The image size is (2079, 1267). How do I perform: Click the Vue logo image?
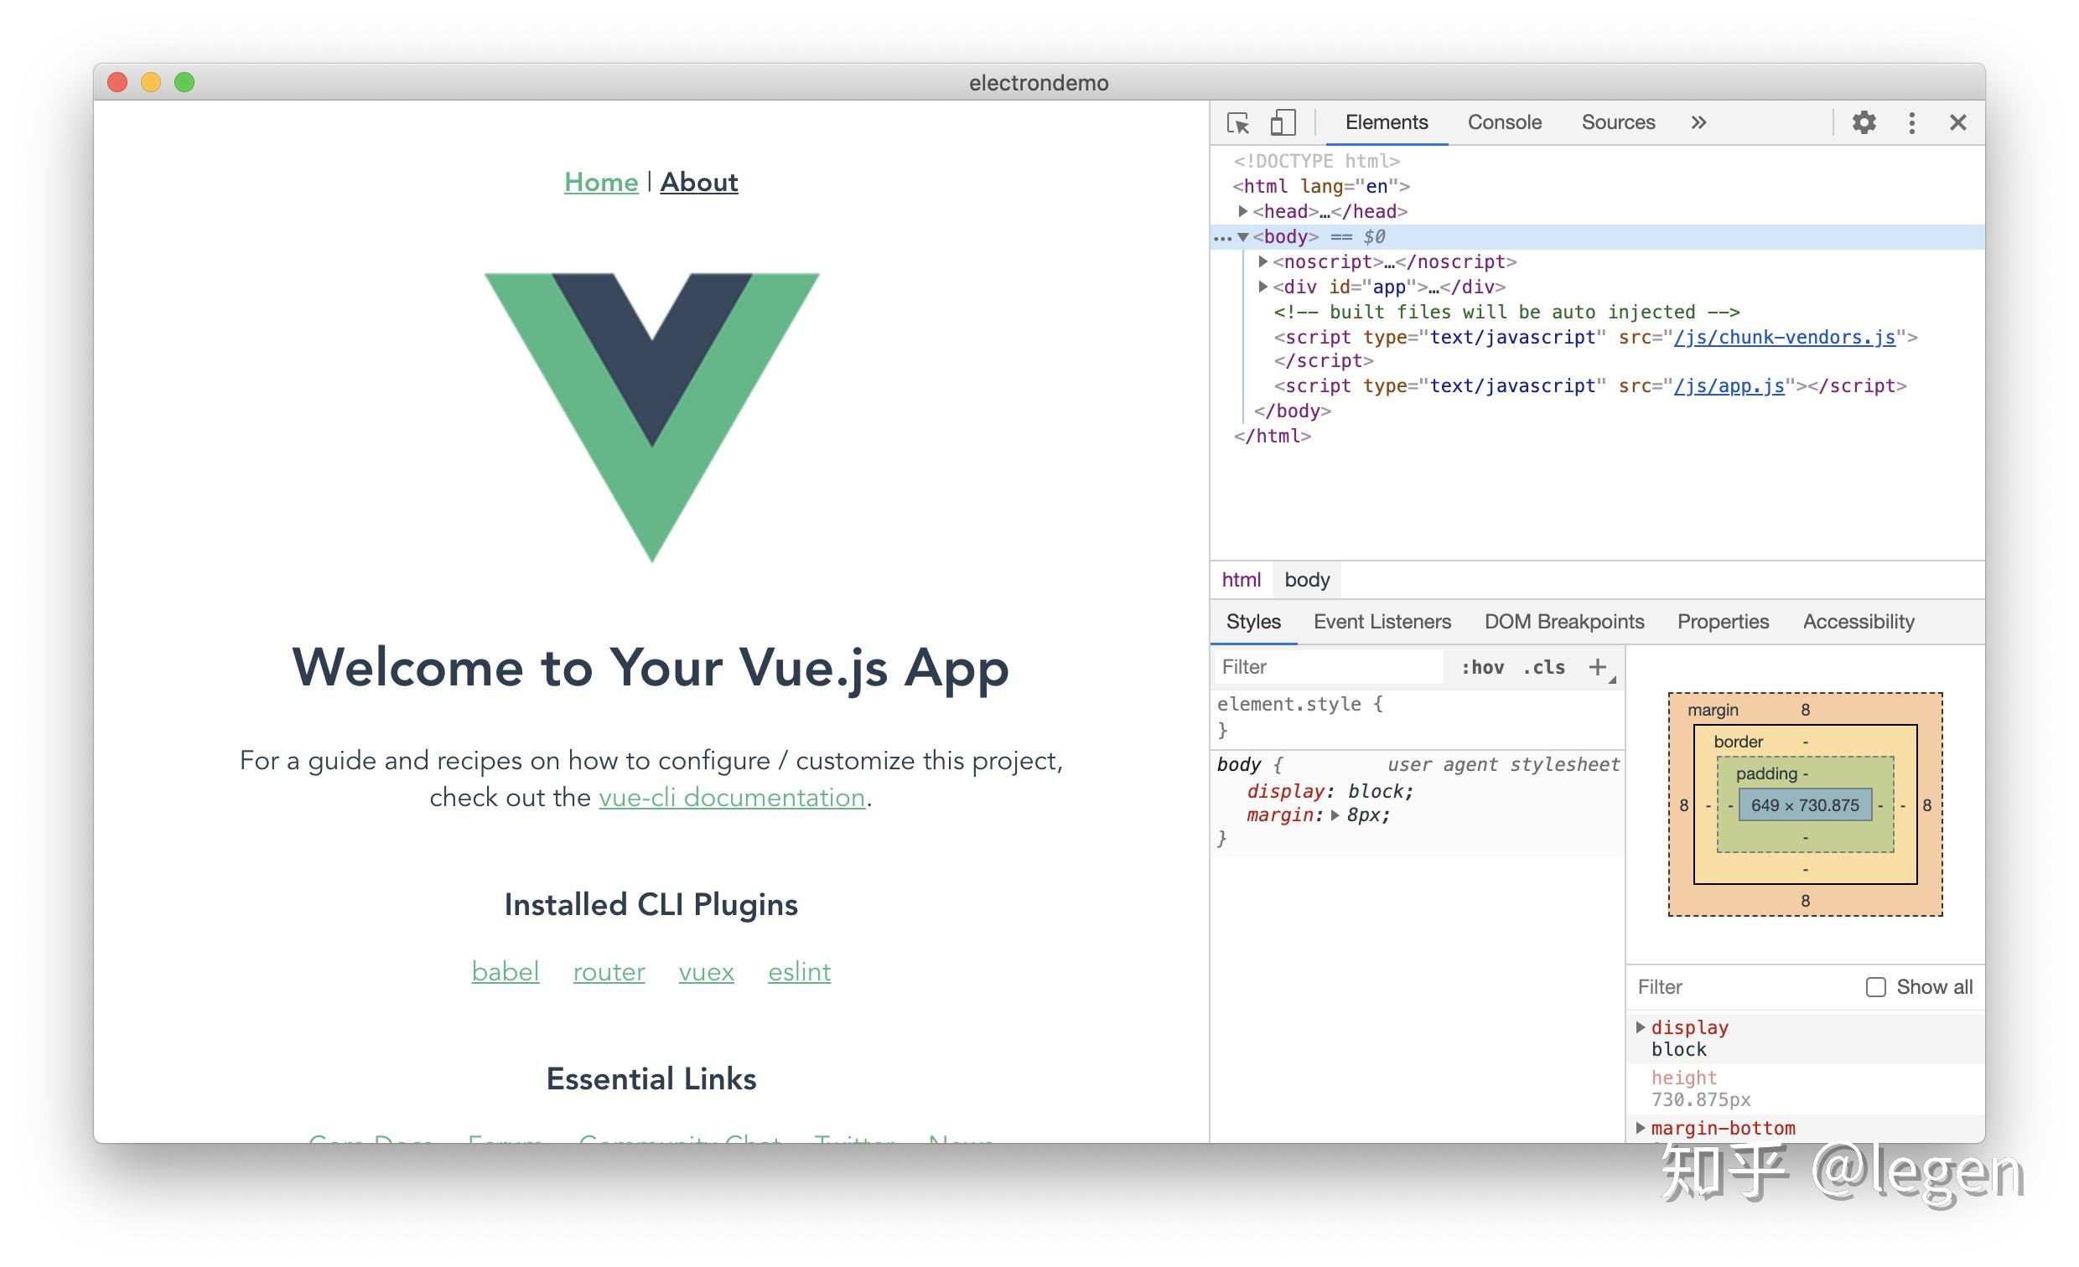pyautogui.click(x=651, y=416)
